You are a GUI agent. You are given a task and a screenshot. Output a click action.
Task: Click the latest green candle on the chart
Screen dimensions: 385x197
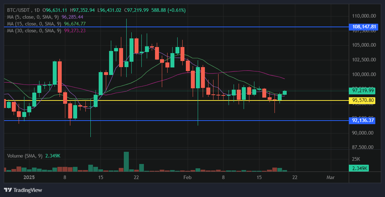[285, 93]
